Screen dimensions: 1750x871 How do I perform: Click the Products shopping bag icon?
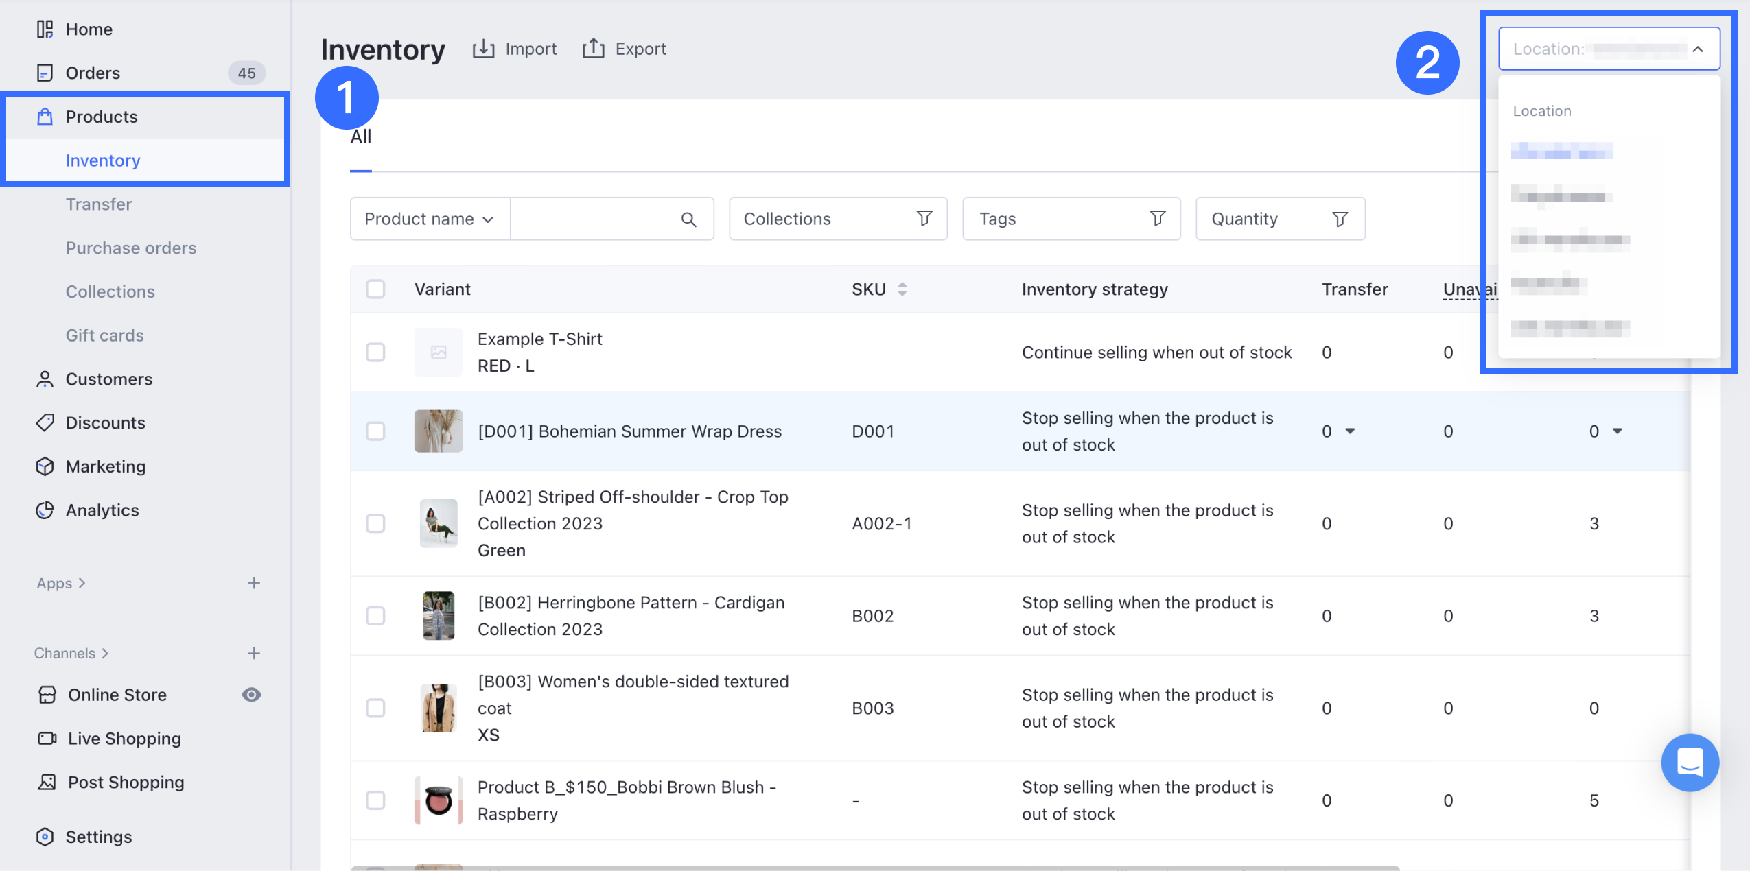tap(45, 117)
